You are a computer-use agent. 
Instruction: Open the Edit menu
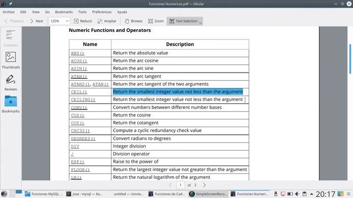pyautogui.click(x=23, y=12)
